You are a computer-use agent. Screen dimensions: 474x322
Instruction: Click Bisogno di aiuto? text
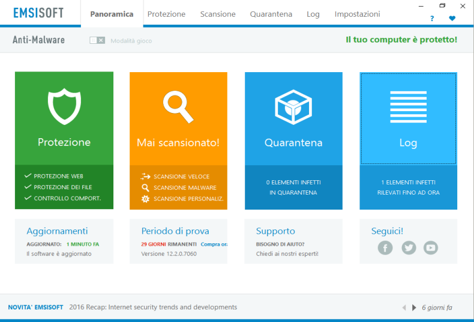pyautogui.click(x=280, y=245)
